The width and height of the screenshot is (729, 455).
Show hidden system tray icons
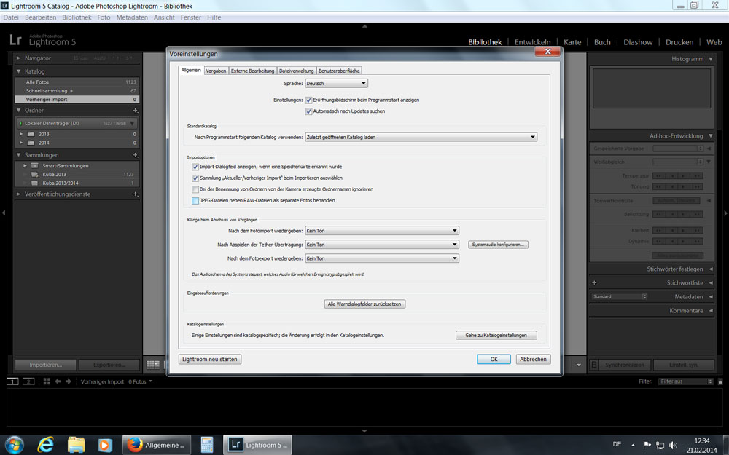[x=632, y=445]
